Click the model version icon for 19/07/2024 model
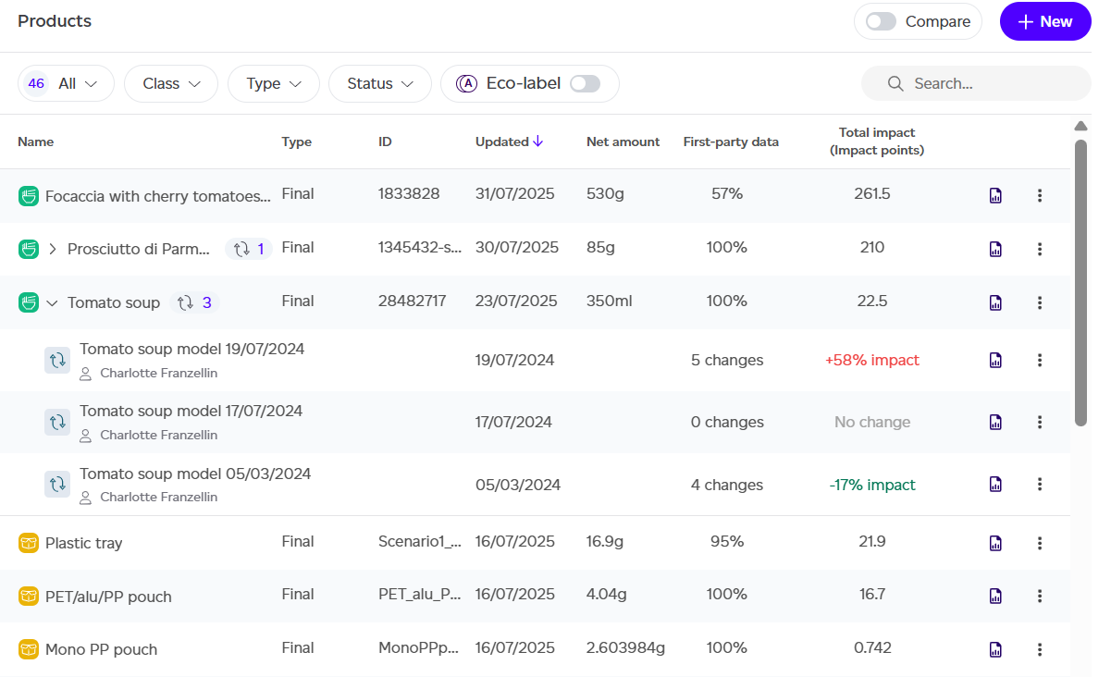Viewport: 1111px width, 677px height. 57,360
